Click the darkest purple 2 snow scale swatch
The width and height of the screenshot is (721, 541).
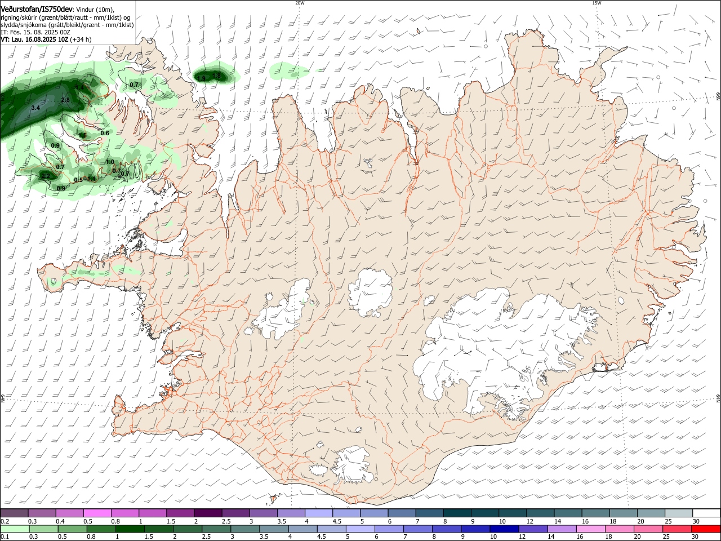[x=208, y=513]
